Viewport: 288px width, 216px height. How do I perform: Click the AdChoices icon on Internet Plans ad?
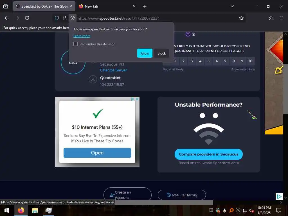click(x=133, y=99)
